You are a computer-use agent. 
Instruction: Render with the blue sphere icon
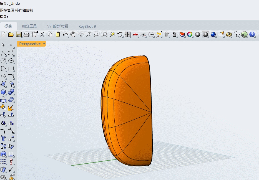(x=213, y=34)
